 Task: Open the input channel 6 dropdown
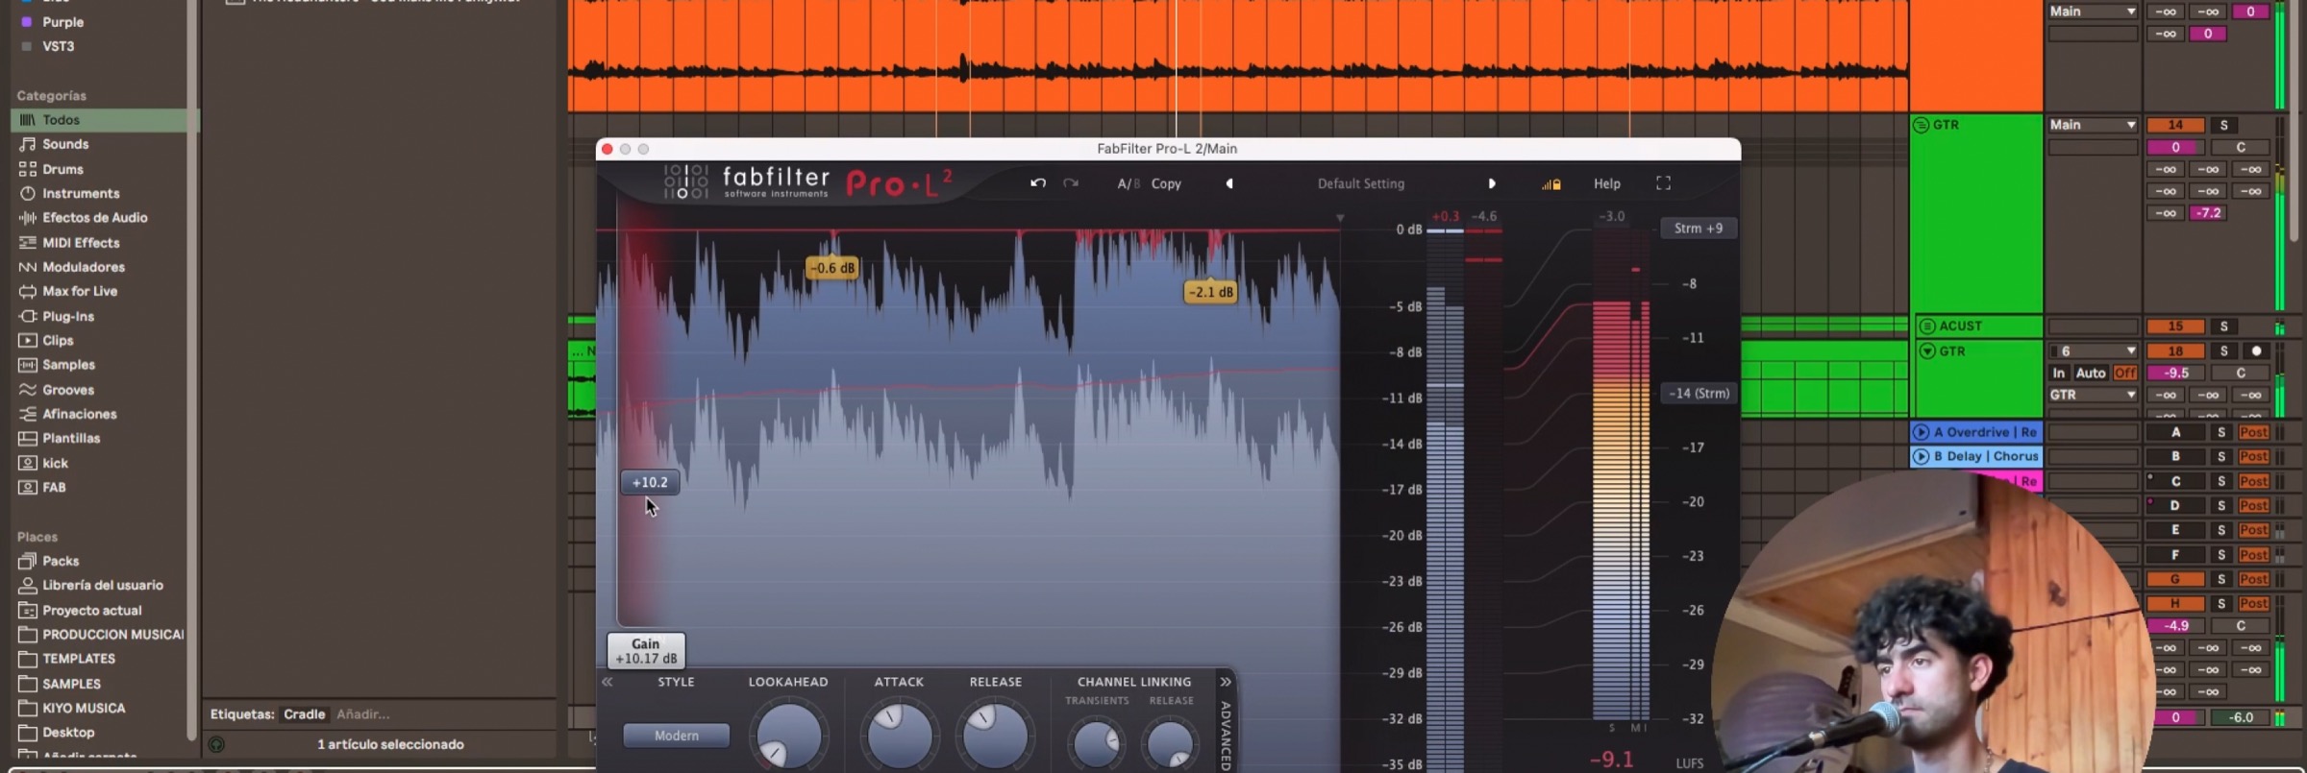(2093, 350)
